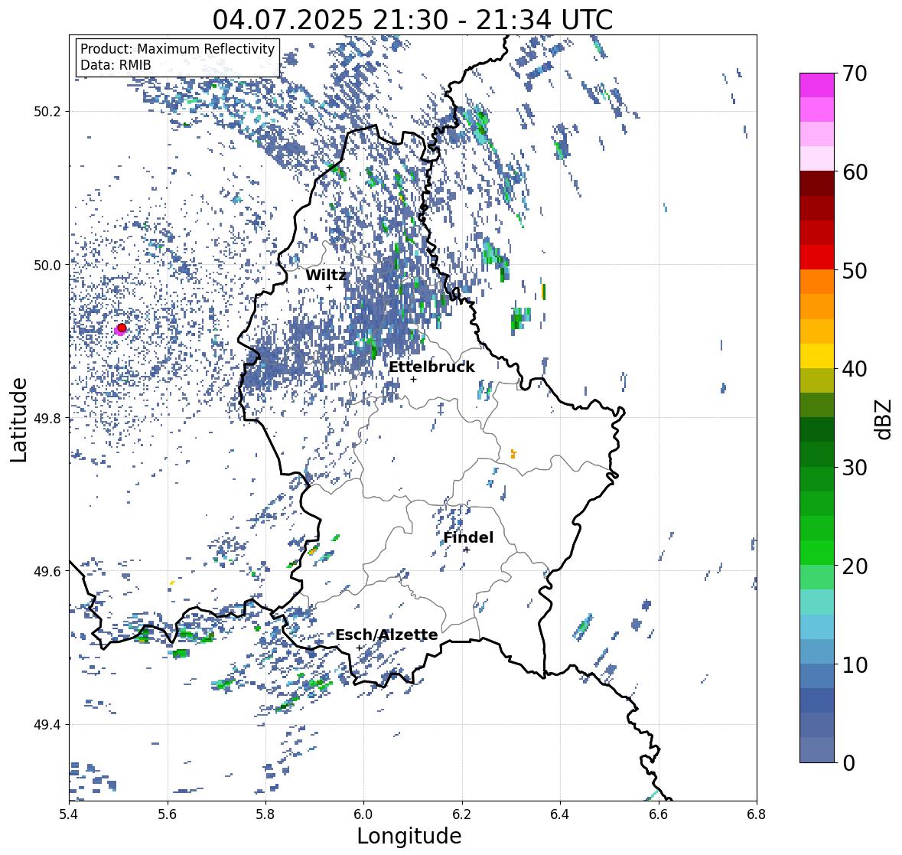The image size is (902, 855).
Task: Click the Findel station label
Action: [x=468, y=537]
